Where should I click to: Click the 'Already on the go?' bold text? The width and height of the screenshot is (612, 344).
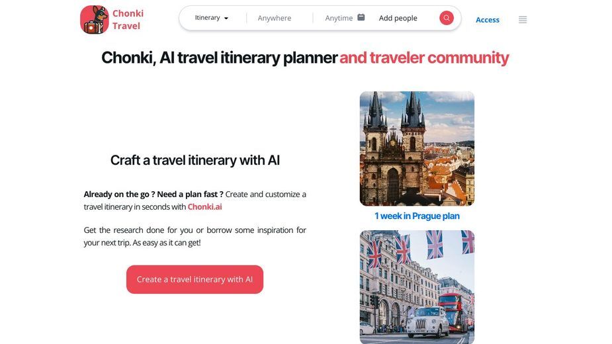pyautogui.click(x=153, y=194)
